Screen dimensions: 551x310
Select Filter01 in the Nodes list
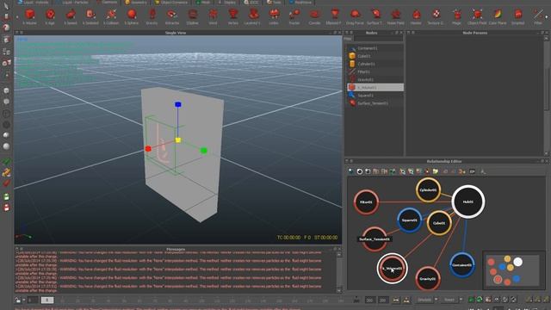375,71
